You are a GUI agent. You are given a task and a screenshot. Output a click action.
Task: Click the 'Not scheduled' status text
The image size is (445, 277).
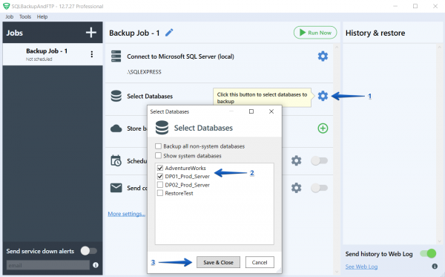pyautogui.click(x=39, y=59)
